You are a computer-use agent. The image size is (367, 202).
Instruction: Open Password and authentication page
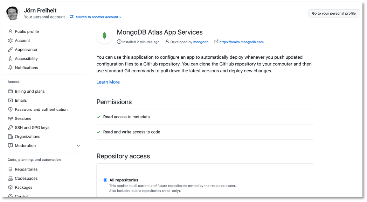click(41, 109)
